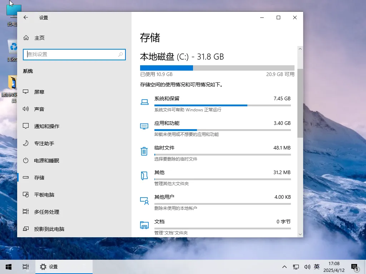Click the C: drive usage bar
Screen dimensions: 366x274
[x=217, y=68]
